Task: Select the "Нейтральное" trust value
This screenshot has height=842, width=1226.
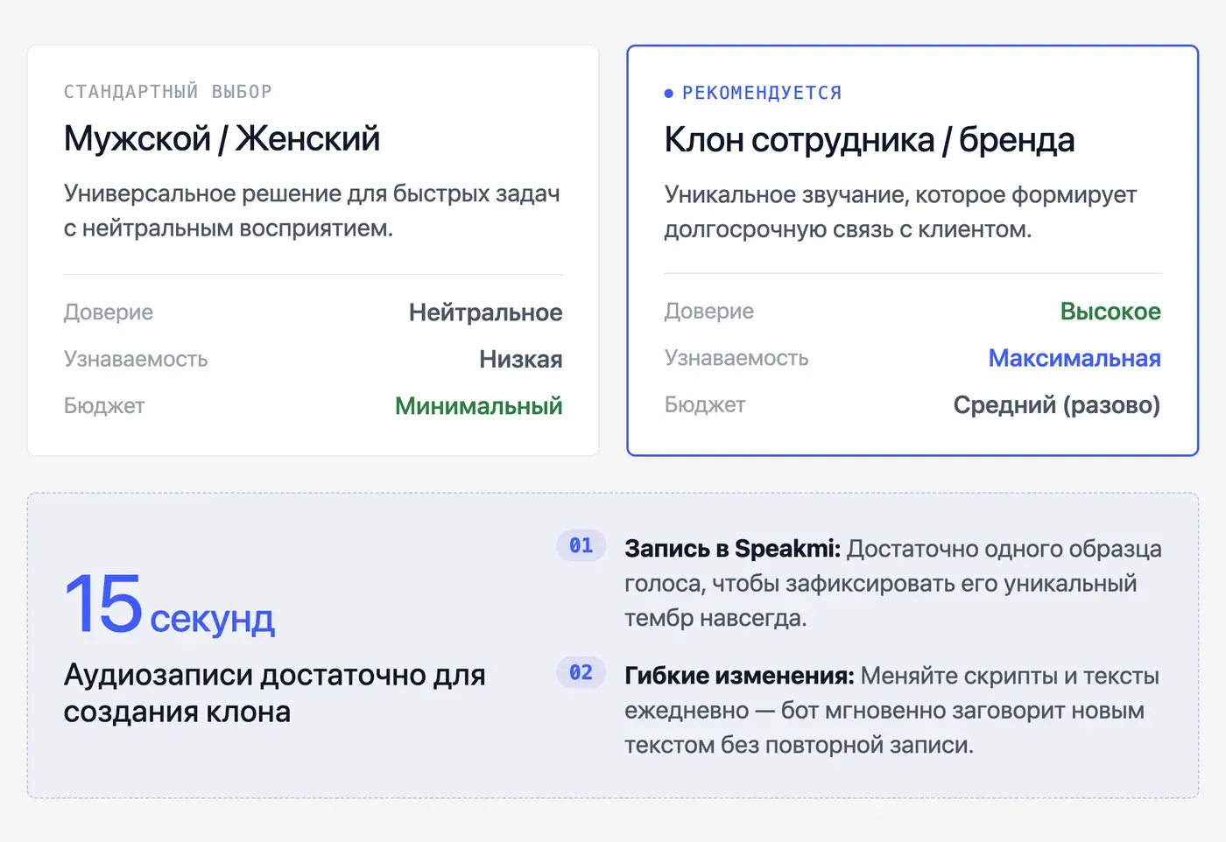Action: tap(486, 312)
